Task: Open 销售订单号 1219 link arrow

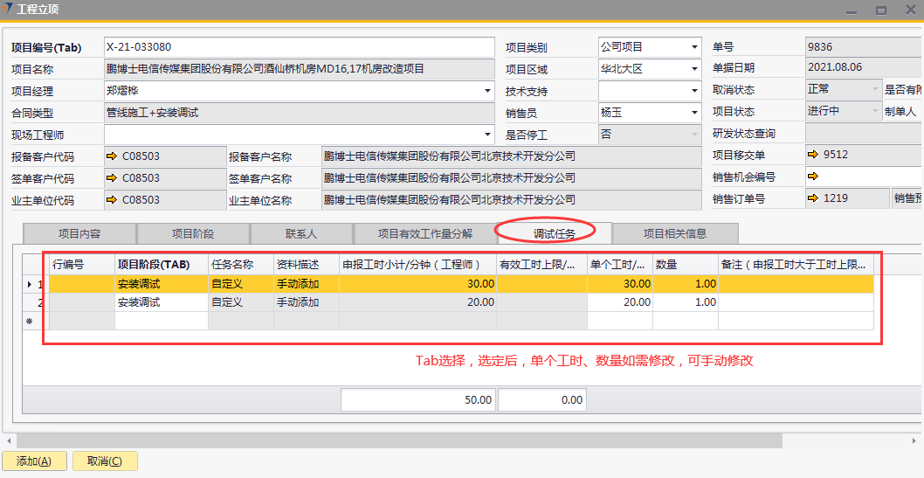Action: point(813,198)
